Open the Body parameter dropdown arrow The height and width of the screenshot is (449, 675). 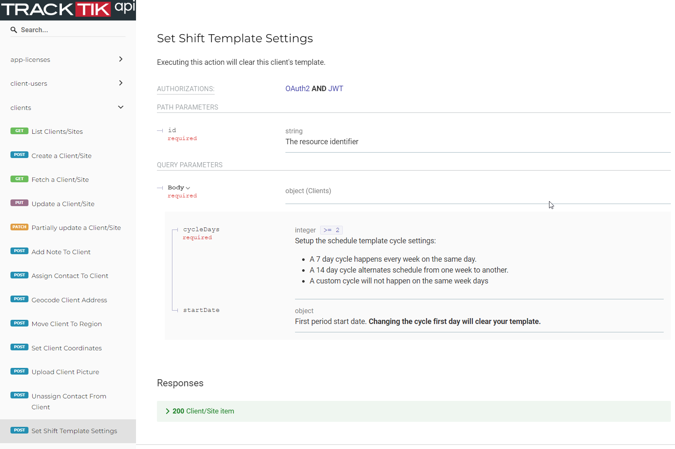click(x=188, y=187)
